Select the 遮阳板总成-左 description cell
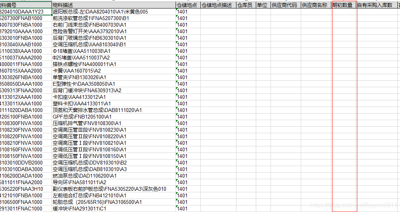This screenshot has width=400, height=212. 114,12
